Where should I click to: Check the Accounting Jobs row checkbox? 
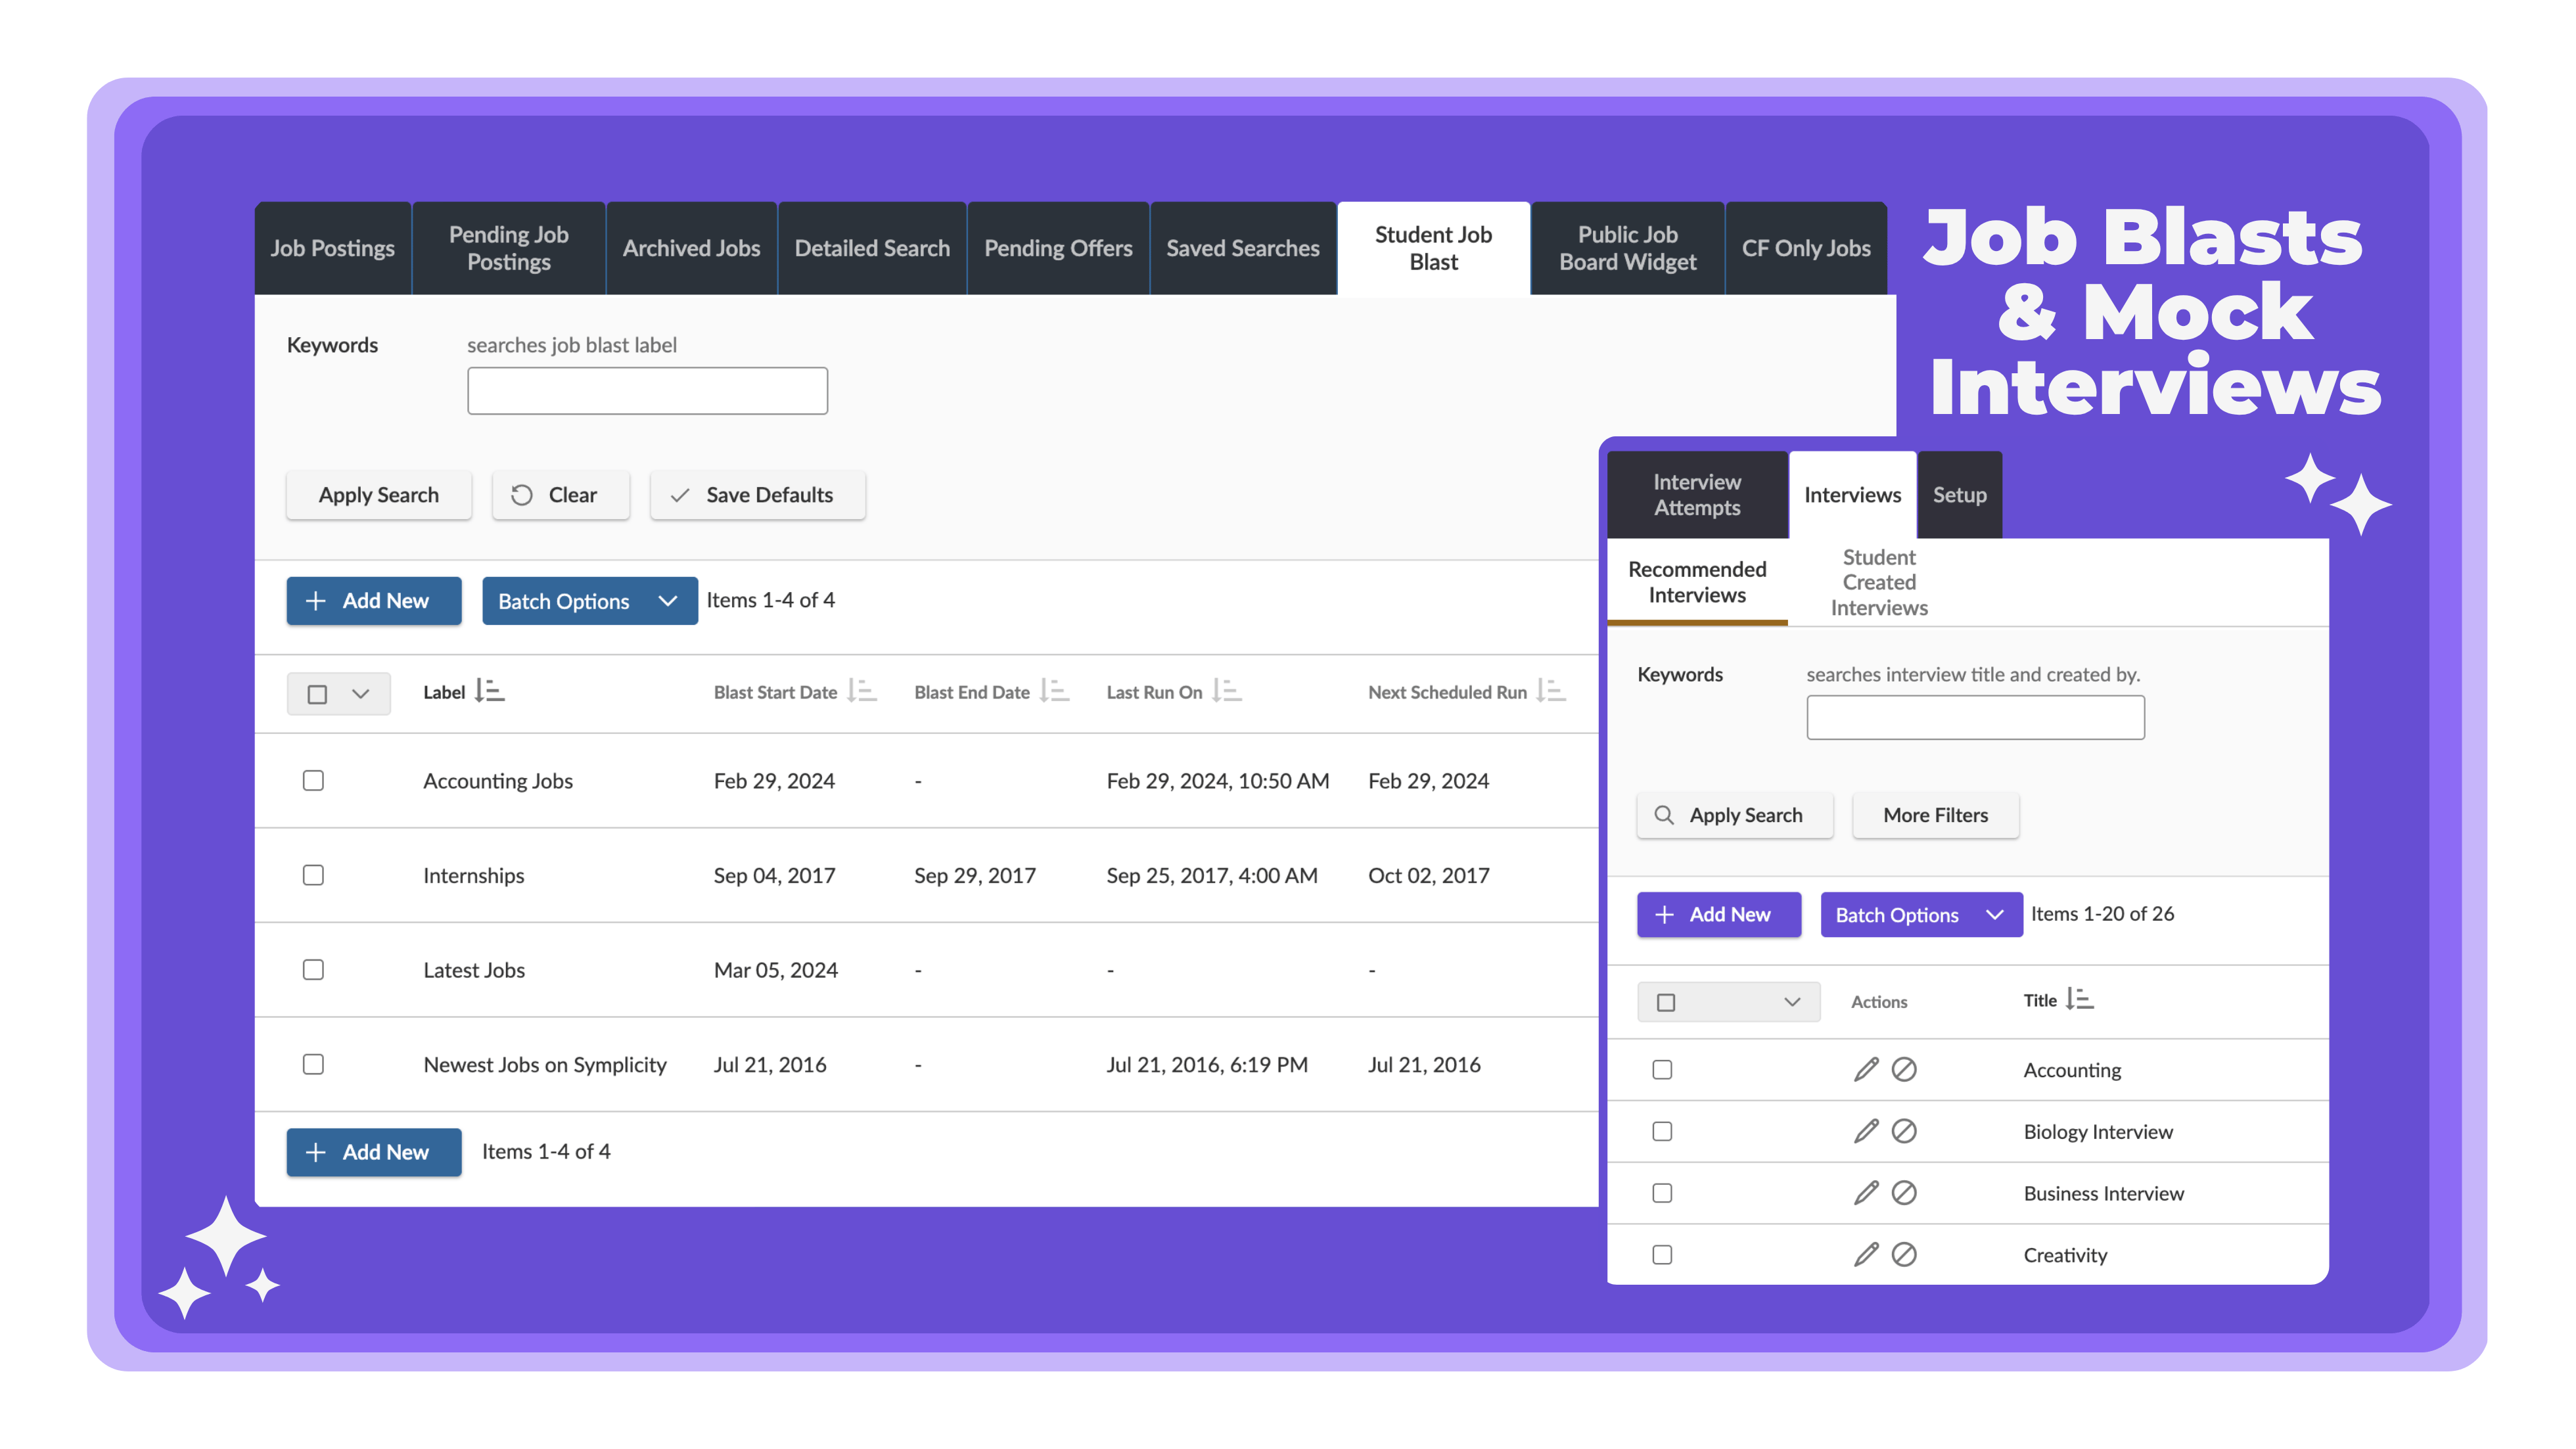pos(313,780)
